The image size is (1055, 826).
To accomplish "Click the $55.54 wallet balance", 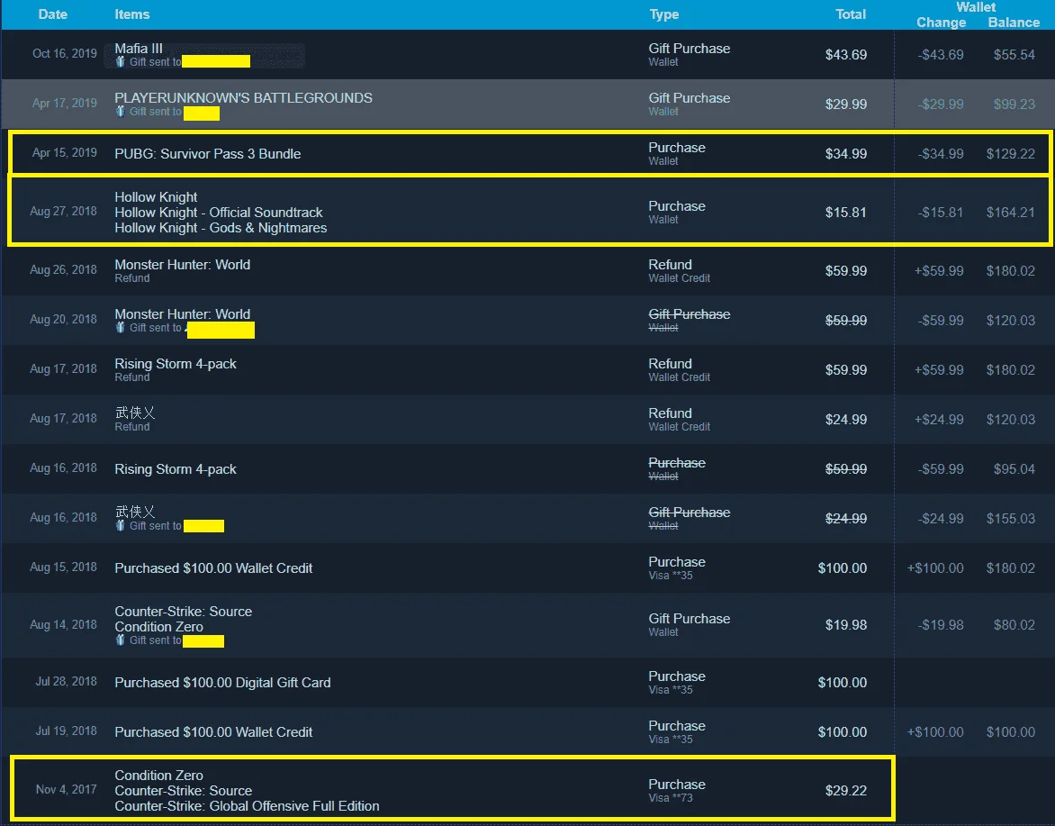I will 1014,55.
